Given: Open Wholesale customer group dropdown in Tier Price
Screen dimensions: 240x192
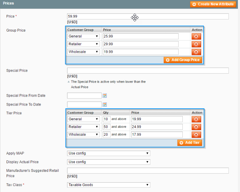Looking at the screenshot, I should tap(84, 134).
